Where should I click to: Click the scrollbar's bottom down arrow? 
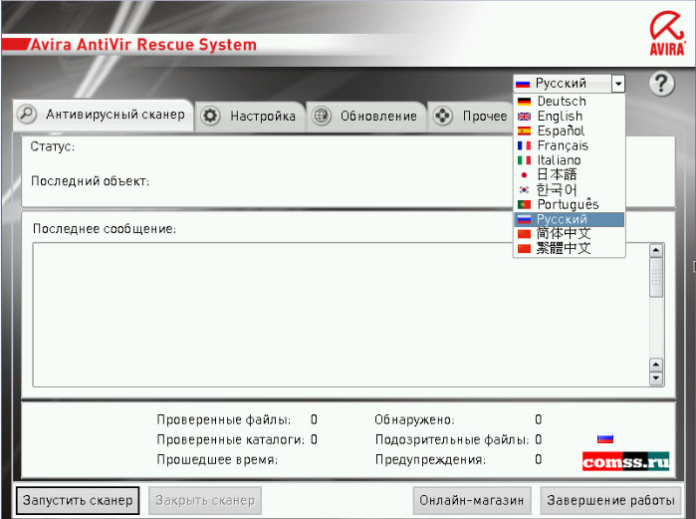coord(656,379)
